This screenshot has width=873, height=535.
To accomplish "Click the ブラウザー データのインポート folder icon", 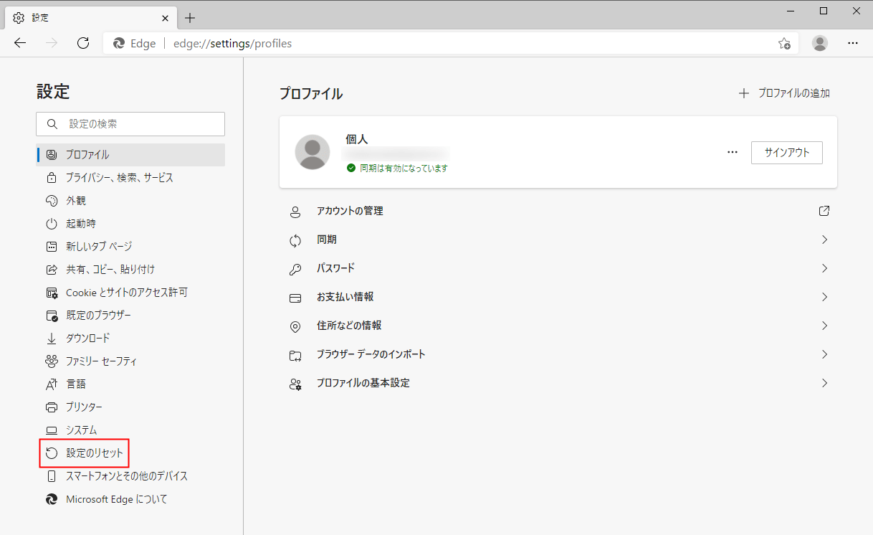I will 295,355.
